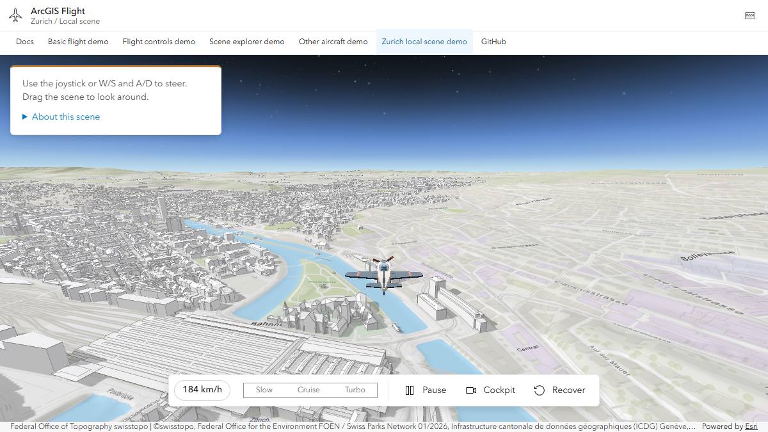Screen dimensions: 768x432
Task: Select the Cruise speed option
Action: click(308, 390)
